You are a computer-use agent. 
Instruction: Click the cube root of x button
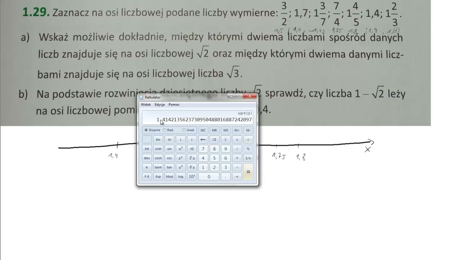(x=192, y=167)
